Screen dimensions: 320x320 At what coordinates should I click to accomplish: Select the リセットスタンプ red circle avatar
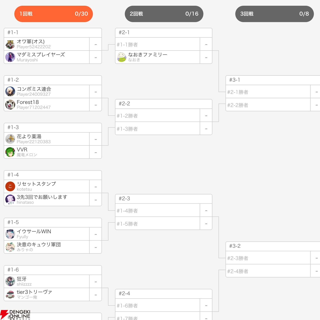pos(10,186)
